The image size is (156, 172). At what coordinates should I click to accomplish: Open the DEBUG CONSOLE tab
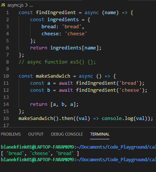coord(67,134)
